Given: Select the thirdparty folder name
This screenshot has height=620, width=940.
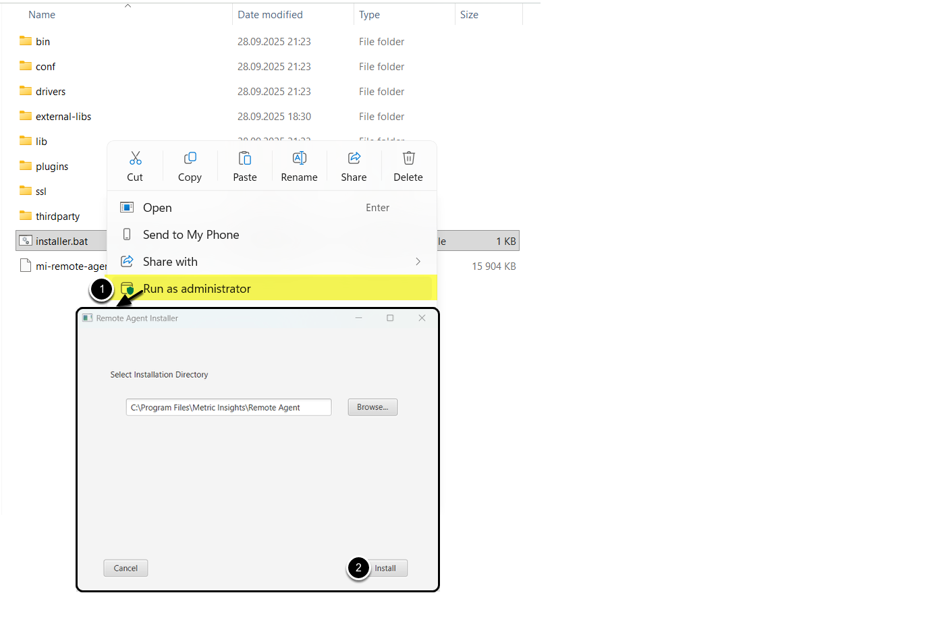Looking at the screenshot, I should [58, 217].
